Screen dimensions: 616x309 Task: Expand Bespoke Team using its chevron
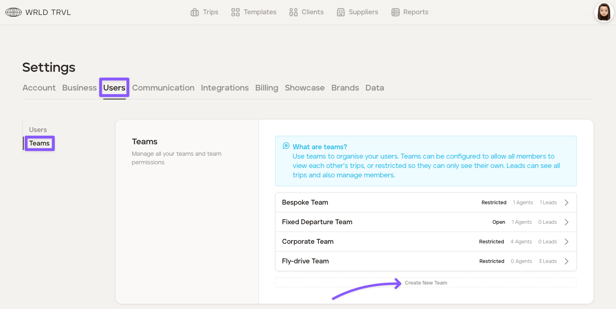(567, 203)
